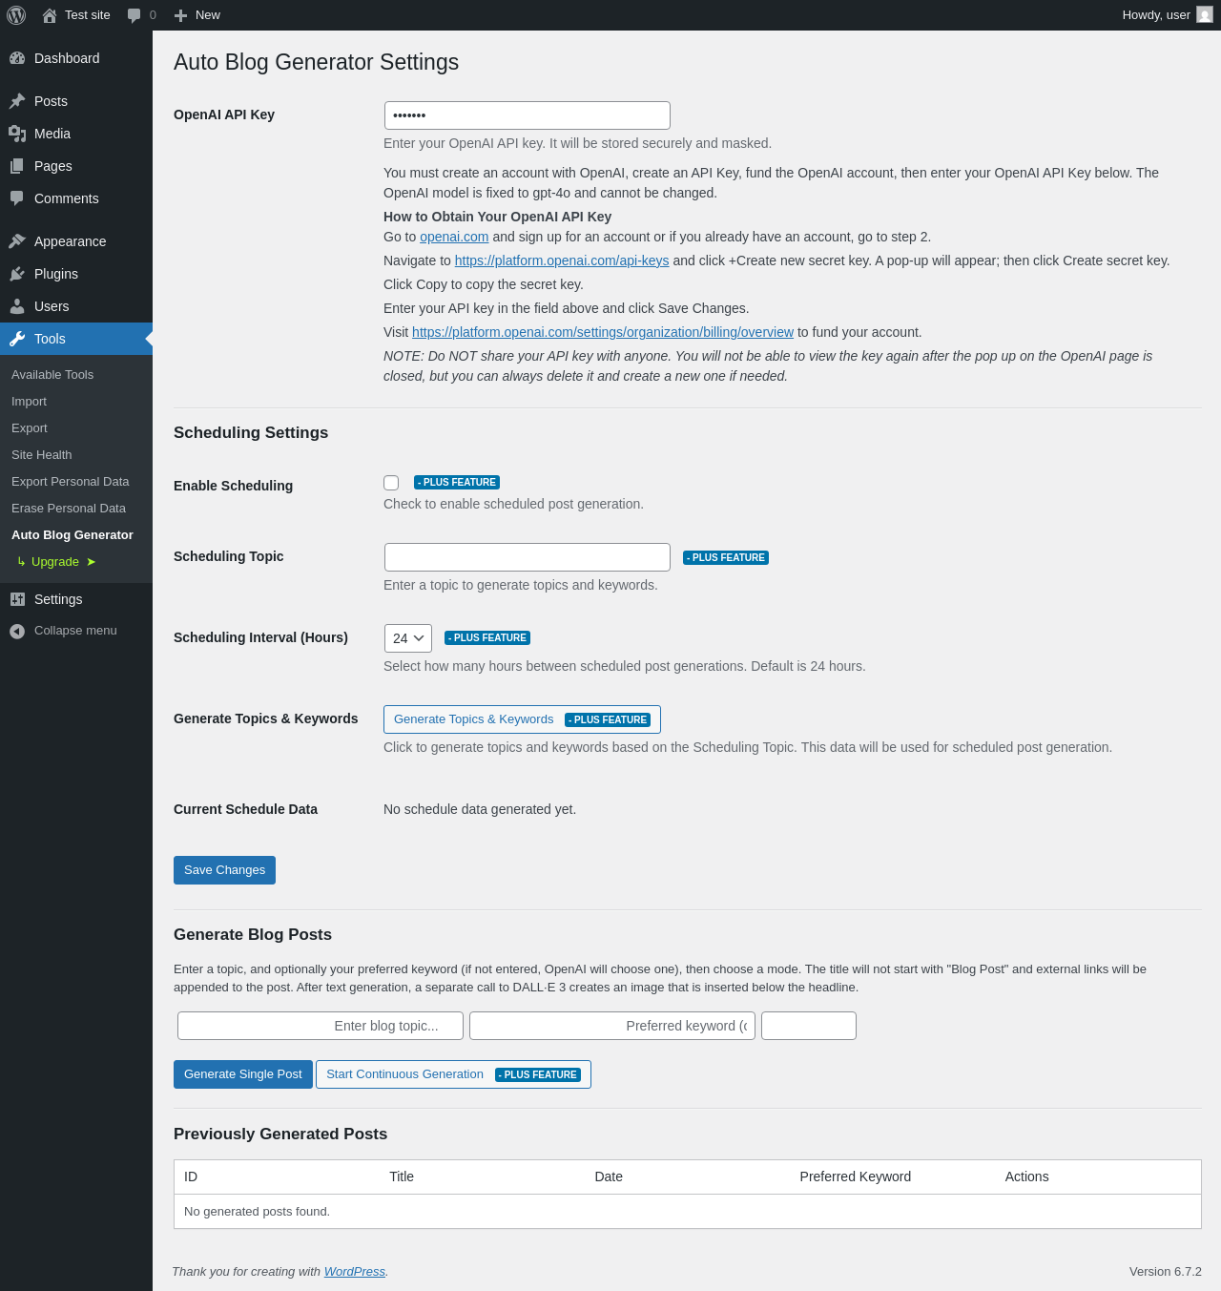This screenshot has width=1221, height=1291.
Task: Click the Date column header
Action: tap(609, 1176)
